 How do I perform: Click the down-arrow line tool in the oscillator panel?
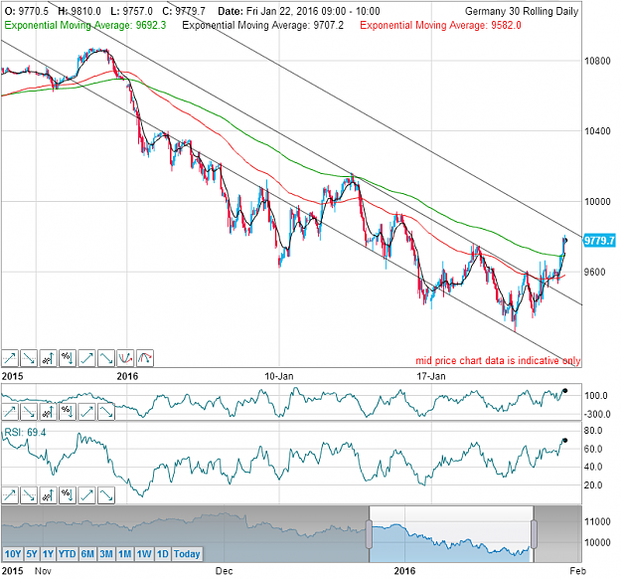[29, 412]
